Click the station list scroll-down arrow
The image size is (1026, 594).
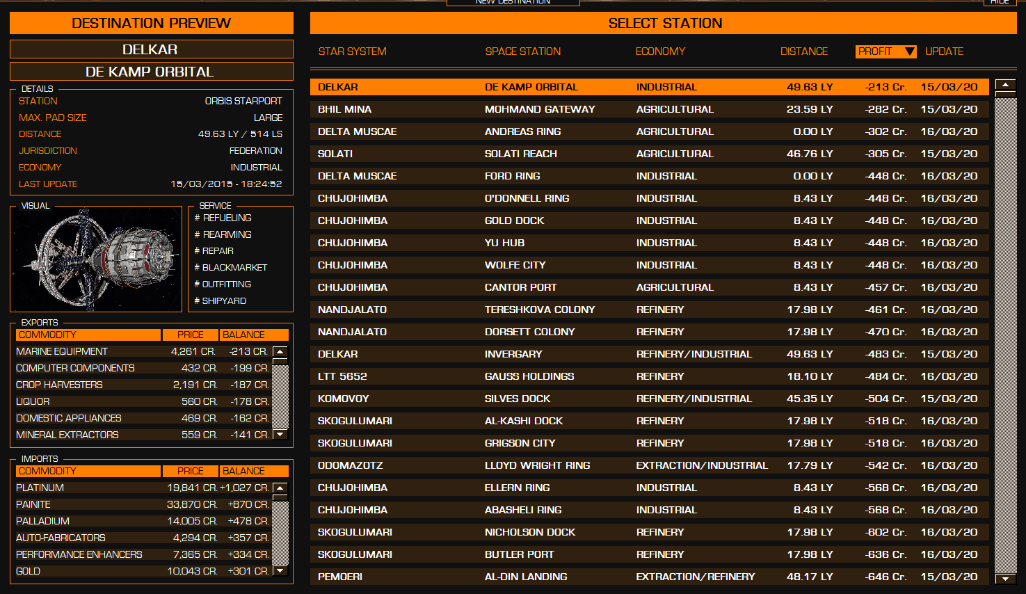(x=1006, y=578)
